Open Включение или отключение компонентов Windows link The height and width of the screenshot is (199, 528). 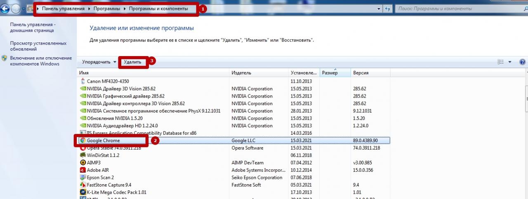(41, 61)
